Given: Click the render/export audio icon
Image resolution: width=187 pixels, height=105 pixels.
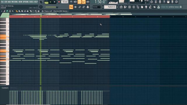Looking at the screenshot, I should point(172,2).
